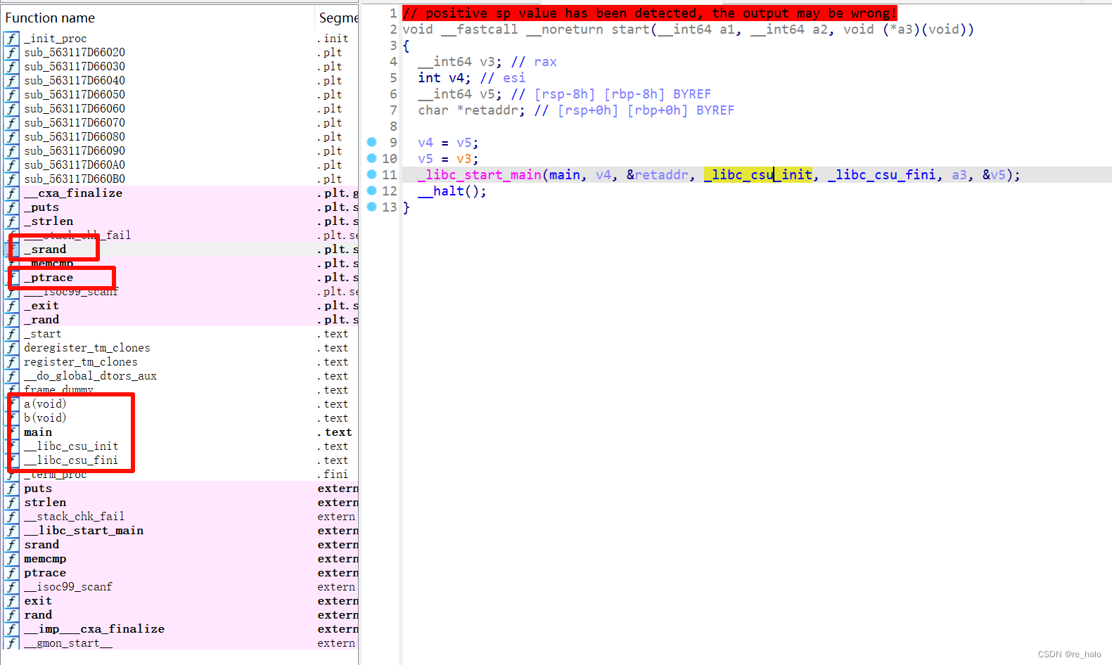
Task: Toggle breakpoint dot on line 12
Action: click(x=372, y=191)
